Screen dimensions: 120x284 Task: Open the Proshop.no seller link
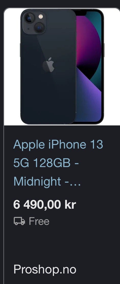tap(45, 270)
